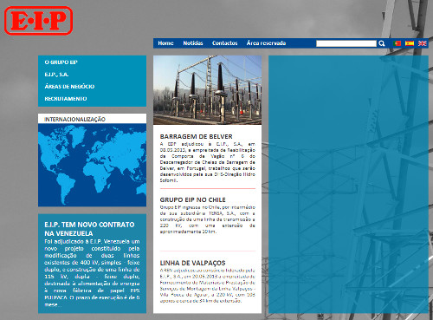This screenshot has width=433, height=320.
Task: Open O GRUPO EIP sidebar link
Action: (61, 62)
